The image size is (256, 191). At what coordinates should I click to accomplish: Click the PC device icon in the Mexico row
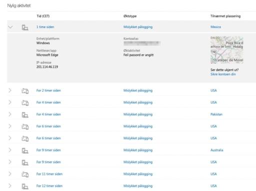(25, 27)
